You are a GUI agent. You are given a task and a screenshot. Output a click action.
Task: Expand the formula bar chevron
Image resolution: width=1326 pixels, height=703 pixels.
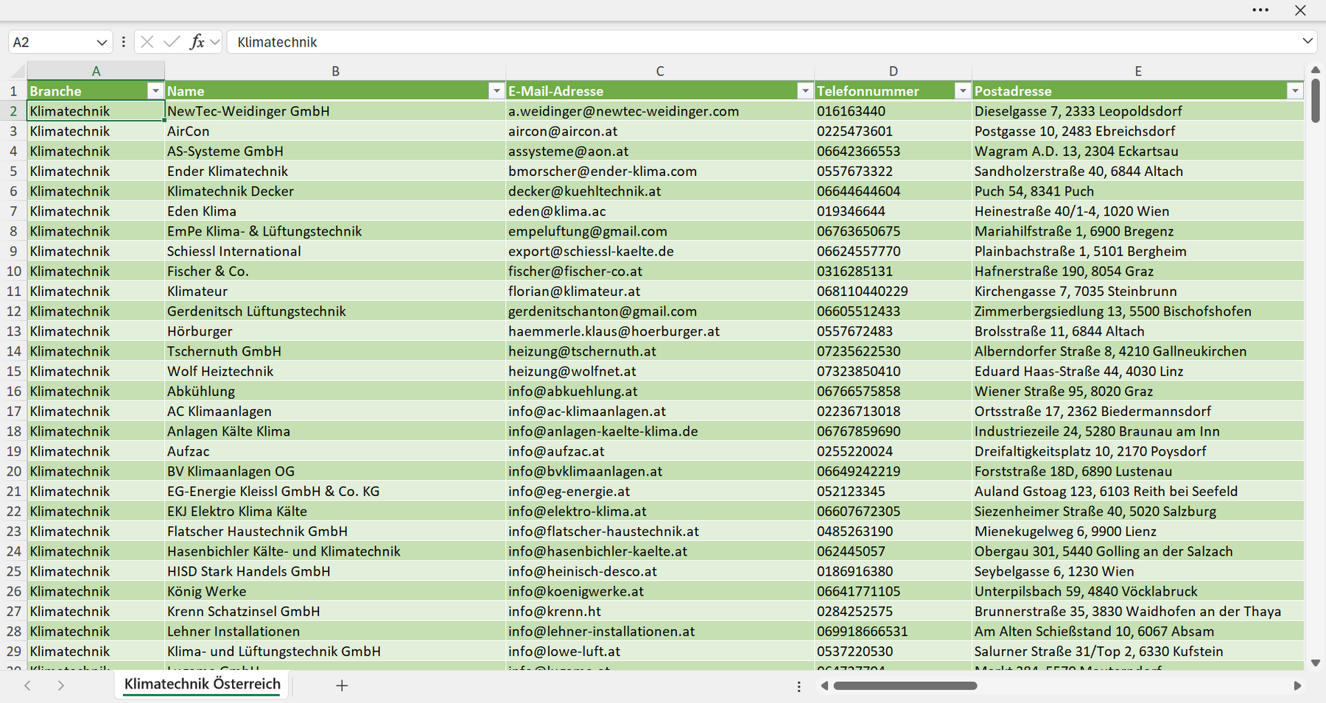point(1308,41)
